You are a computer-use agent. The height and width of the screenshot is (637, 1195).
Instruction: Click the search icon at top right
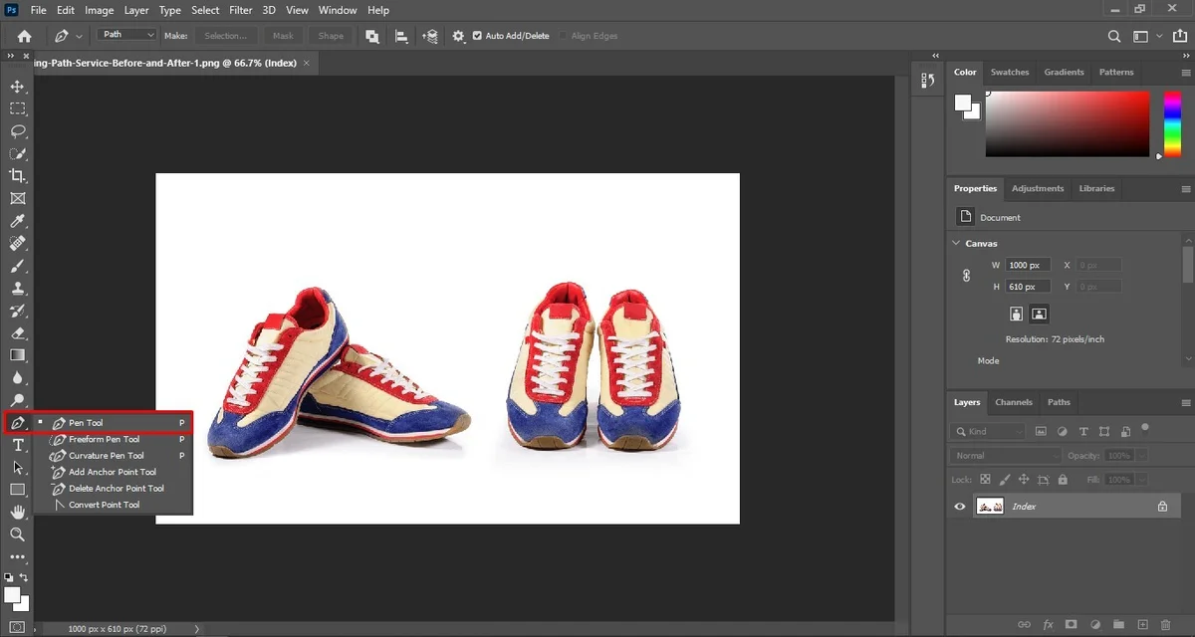pyautogui.click(x=1115, y=36)
